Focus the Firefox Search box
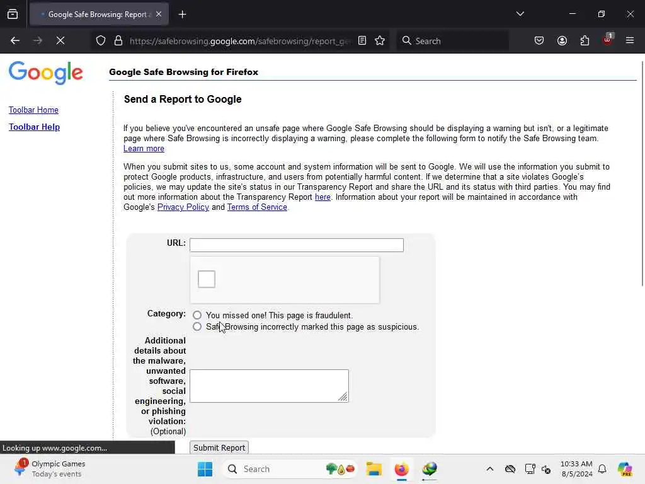 coord(452,41)
